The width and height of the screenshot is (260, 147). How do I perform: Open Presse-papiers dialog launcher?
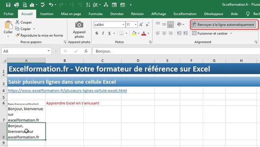65,42
